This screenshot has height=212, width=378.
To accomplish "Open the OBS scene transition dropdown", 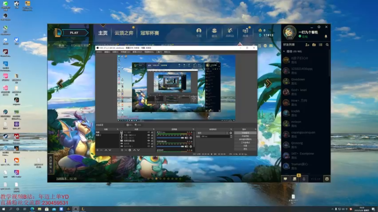I will pyautogui.click(x=213, y=133).
